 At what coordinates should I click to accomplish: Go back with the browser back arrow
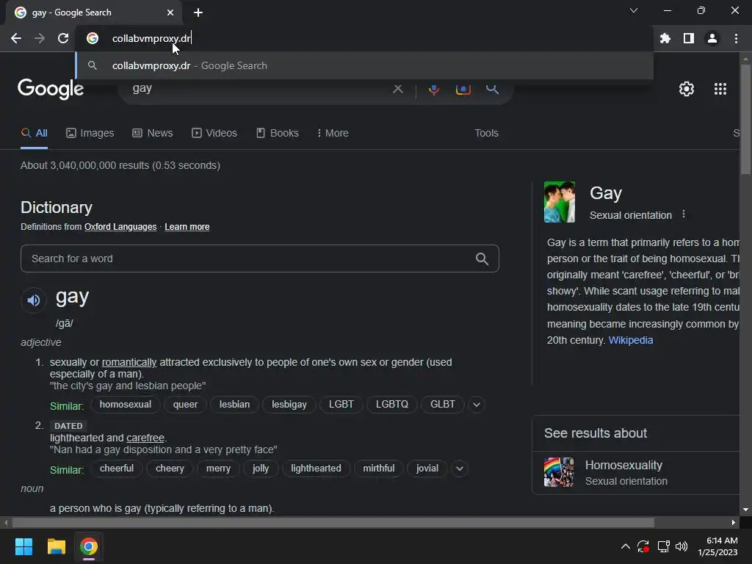(x=16, y=38)
